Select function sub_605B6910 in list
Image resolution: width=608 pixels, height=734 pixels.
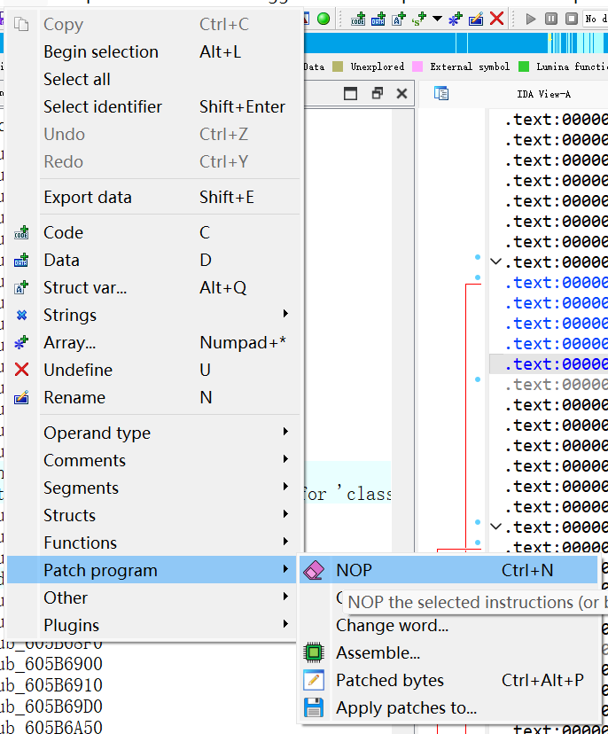(51, 685)
